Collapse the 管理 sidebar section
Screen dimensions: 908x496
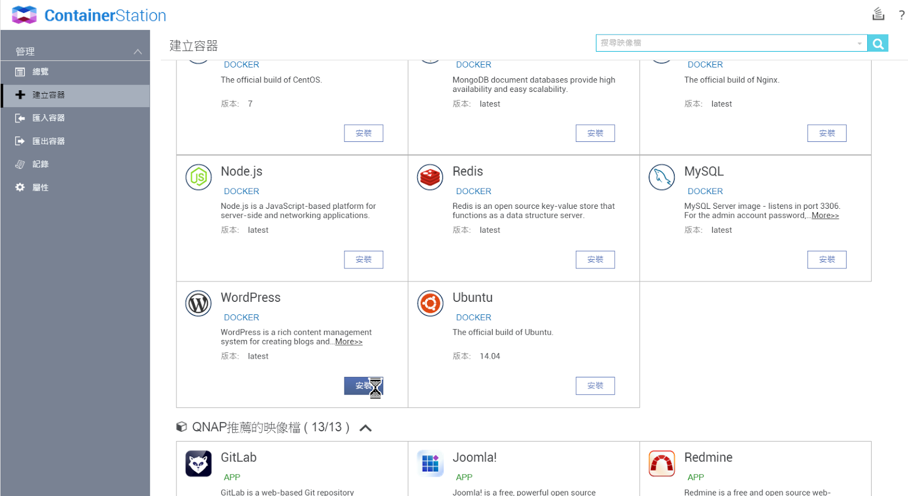137,52
